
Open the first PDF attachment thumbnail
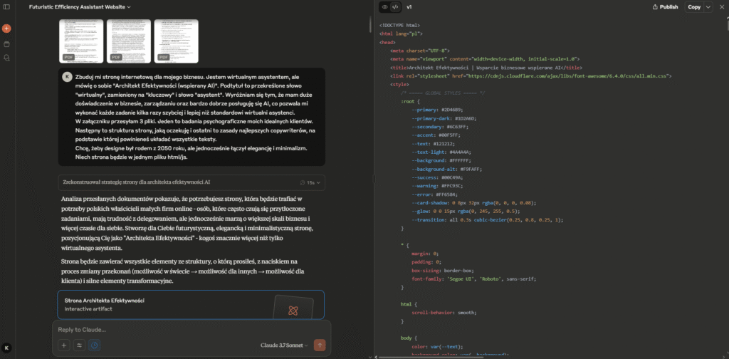pos(83,41)
